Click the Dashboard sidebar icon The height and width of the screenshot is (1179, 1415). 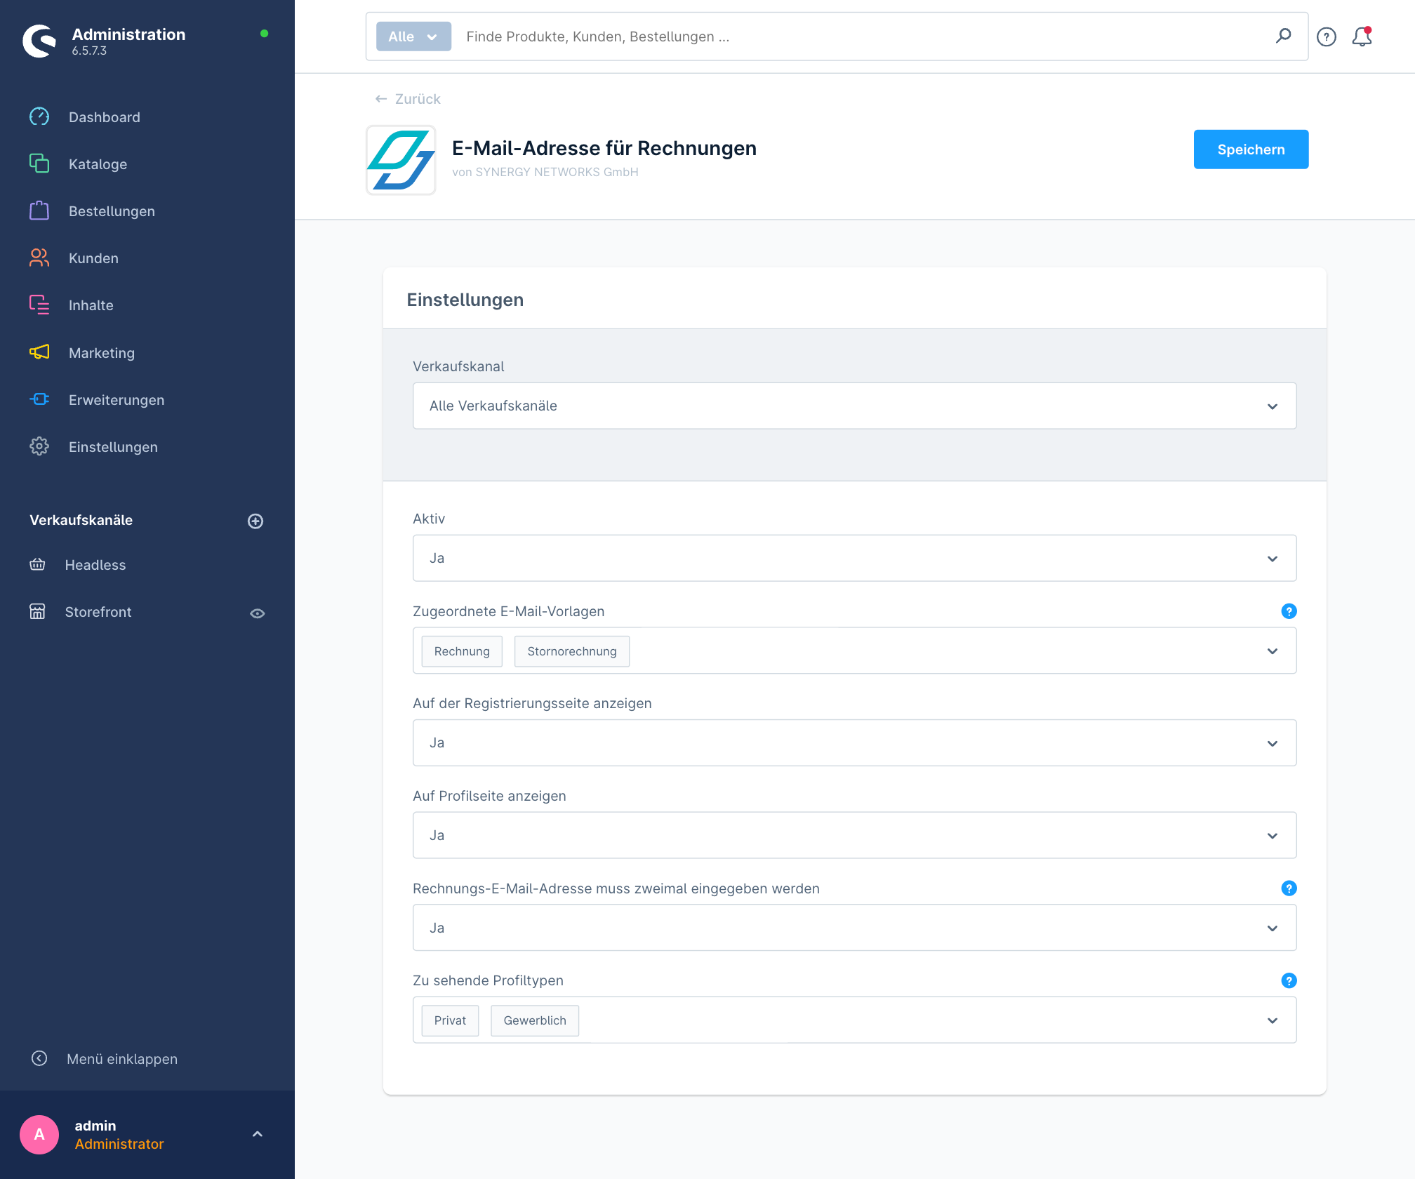40,116
